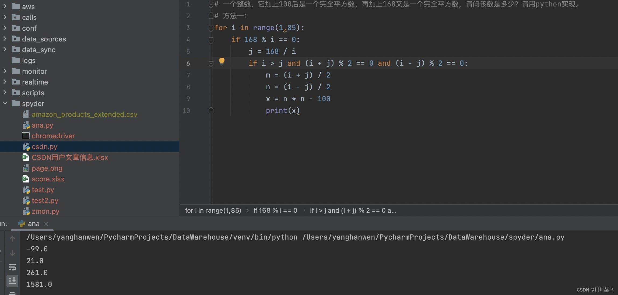Screen dimensions: 618x295
Task: Toggle scroll-to-end in Run console
Action: pyautogui.click(x=12, y=281)
